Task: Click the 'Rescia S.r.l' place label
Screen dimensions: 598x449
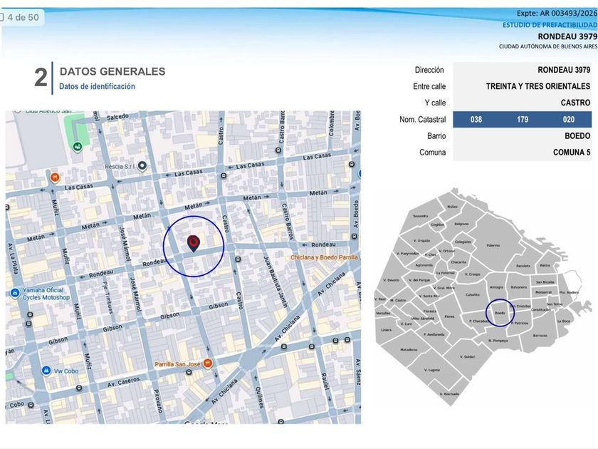Action: pyautogui.click(x=120, y=167)
